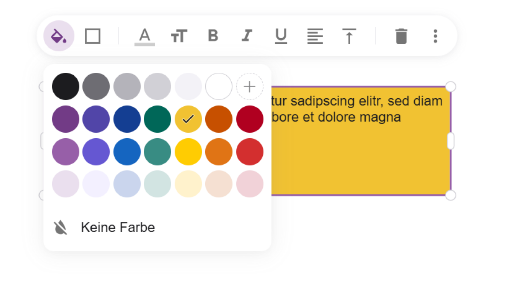Viewport: 512px width, 282px height.
Task: Select the checked yellow color swatch
Action: [188, 119]
